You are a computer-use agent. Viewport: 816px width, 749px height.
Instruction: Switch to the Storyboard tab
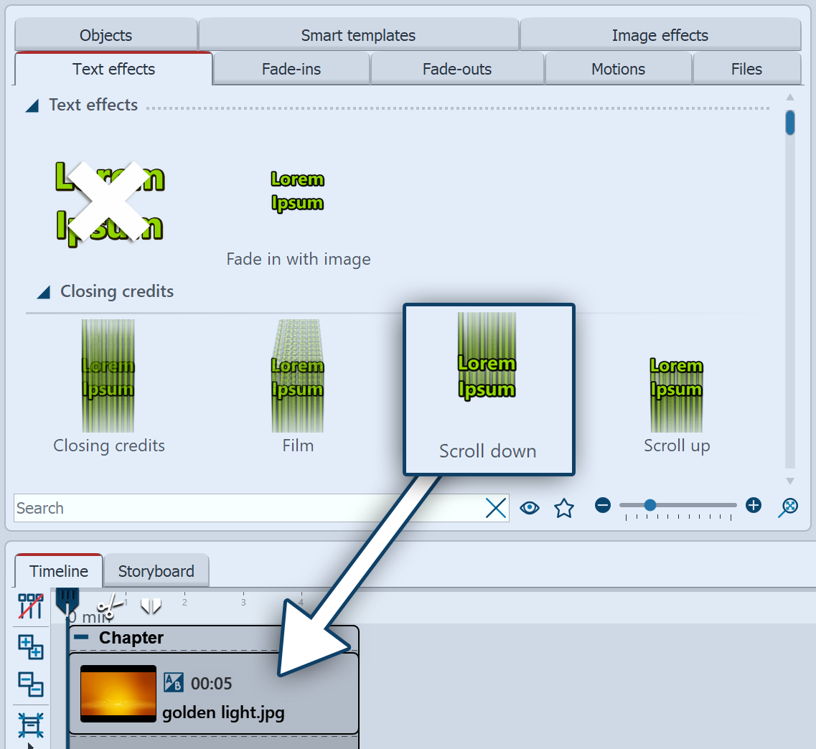(156, 570)
